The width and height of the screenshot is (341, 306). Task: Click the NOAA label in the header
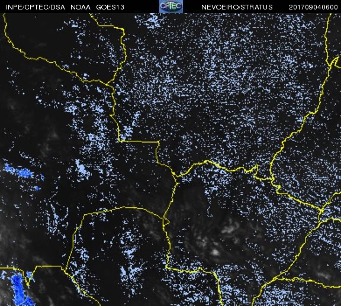(x=81, y=7)
